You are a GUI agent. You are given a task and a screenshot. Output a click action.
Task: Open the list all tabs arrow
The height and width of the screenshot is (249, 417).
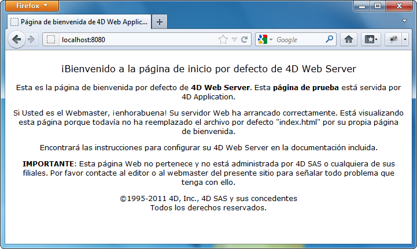(x=404, y=21)
